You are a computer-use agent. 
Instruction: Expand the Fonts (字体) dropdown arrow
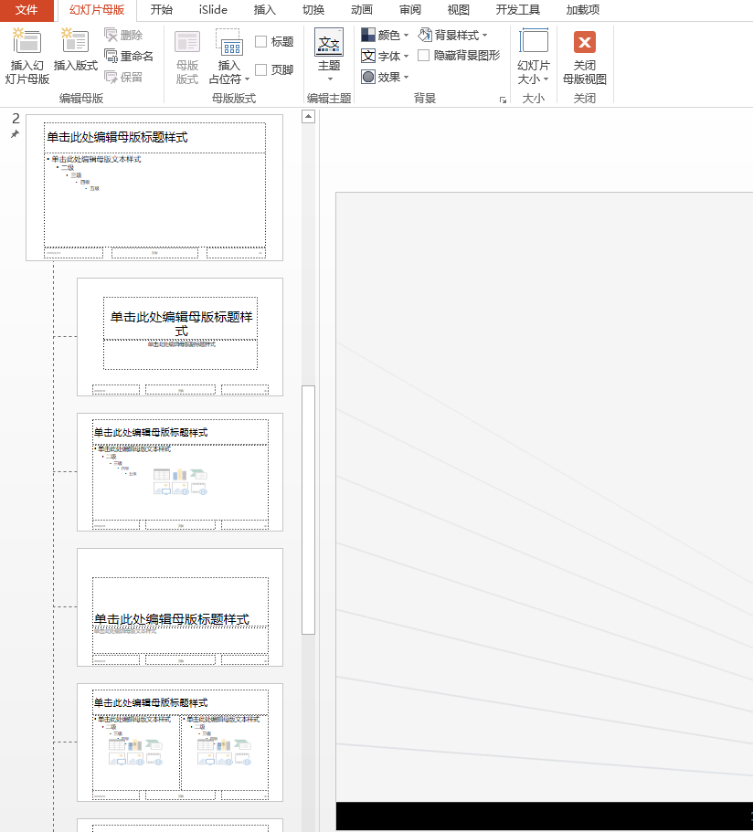[407, 57]
